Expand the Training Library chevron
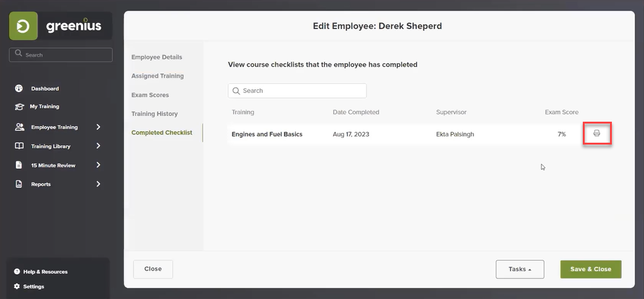 pos(98,146)
